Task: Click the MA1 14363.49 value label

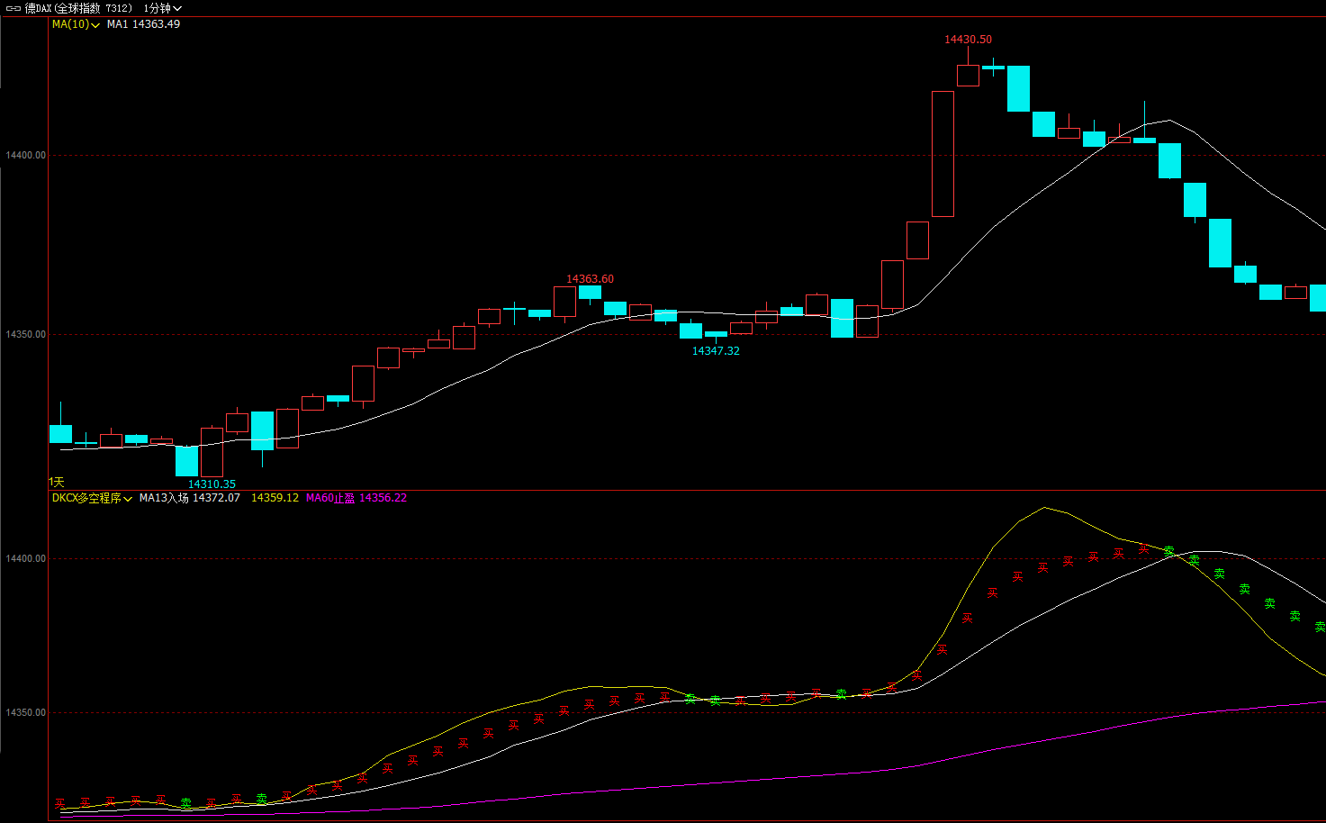Action: point(143,24)
